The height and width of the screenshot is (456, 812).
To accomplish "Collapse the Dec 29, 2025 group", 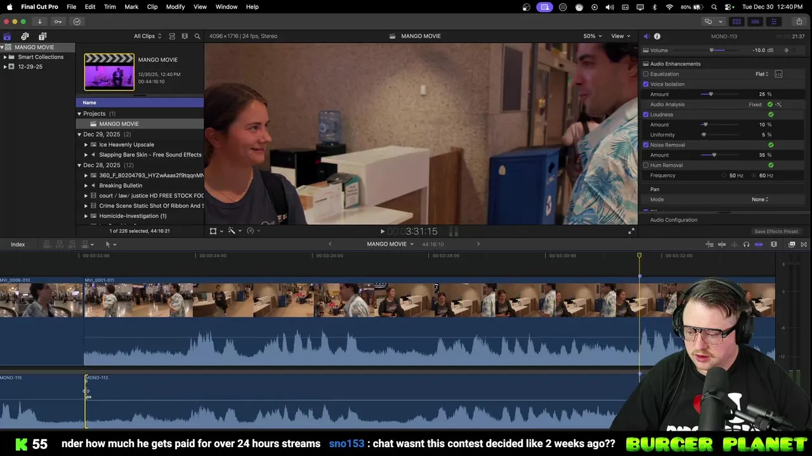I will (x=79, y=134).
